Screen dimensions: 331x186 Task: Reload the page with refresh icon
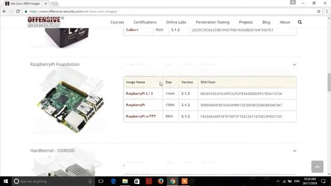click(18, 11)
